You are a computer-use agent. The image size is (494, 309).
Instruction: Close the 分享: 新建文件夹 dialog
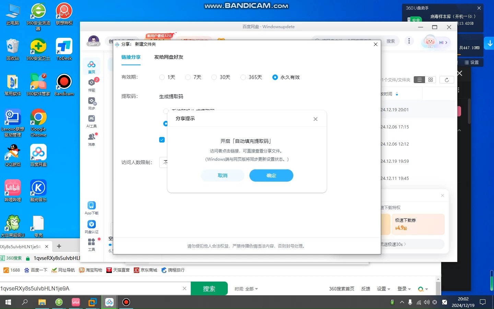[x=375, y=44]
